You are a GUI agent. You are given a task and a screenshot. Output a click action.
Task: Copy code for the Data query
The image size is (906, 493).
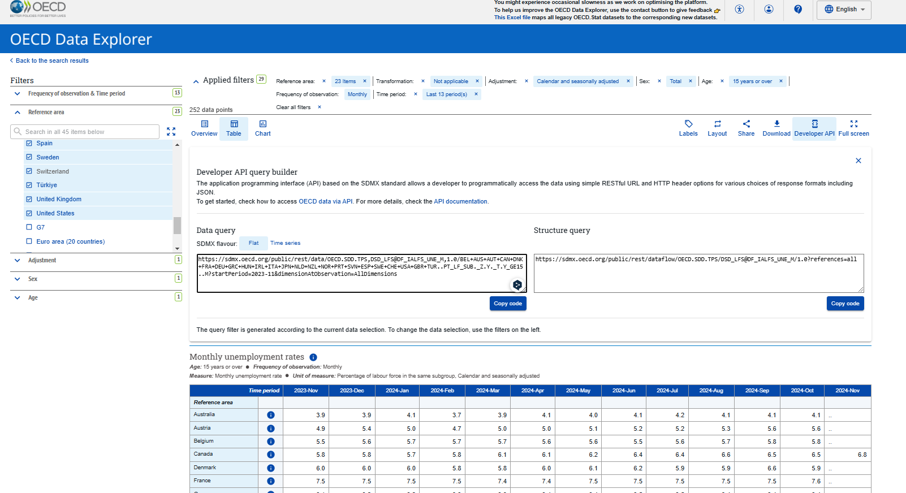pos(507,304)
